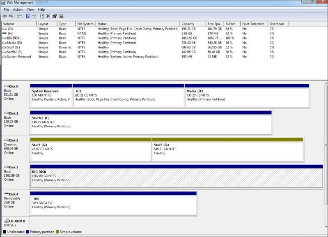Image resolution: width=328 pixels, height=237 pixels.
Task: Click the CD-ROM 0 drive icon
Action: pyautogui.click(x=6, y=221)
